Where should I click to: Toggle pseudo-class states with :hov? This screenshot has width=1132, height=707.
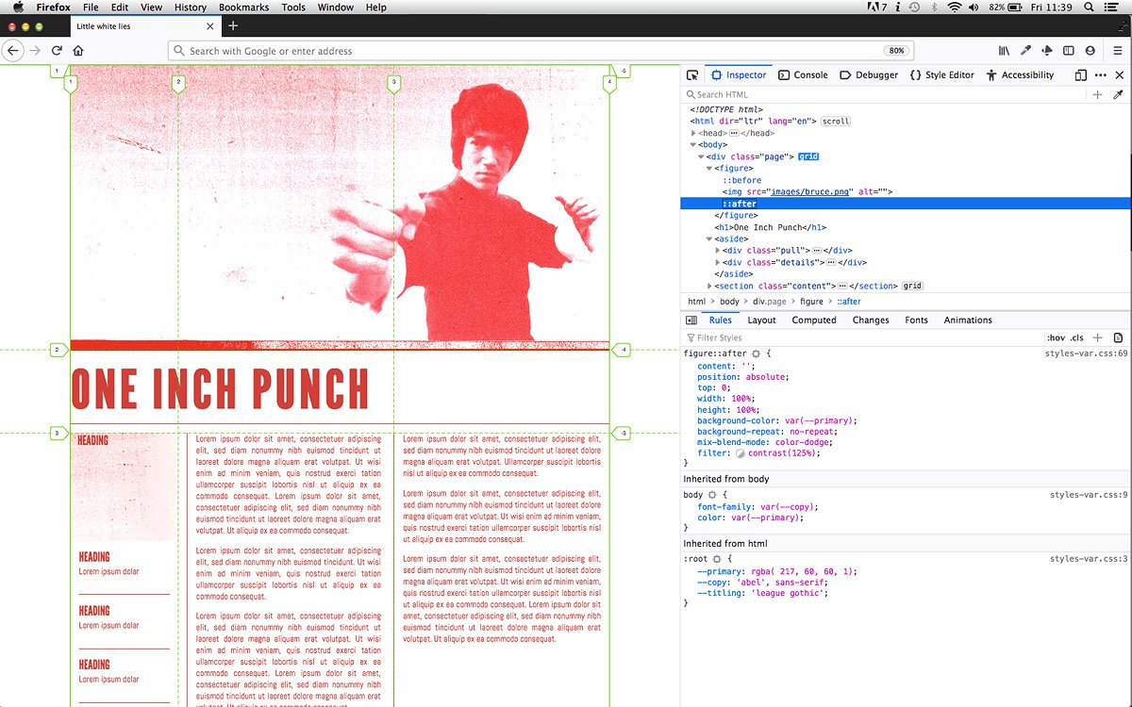[x=1055, y=337]
